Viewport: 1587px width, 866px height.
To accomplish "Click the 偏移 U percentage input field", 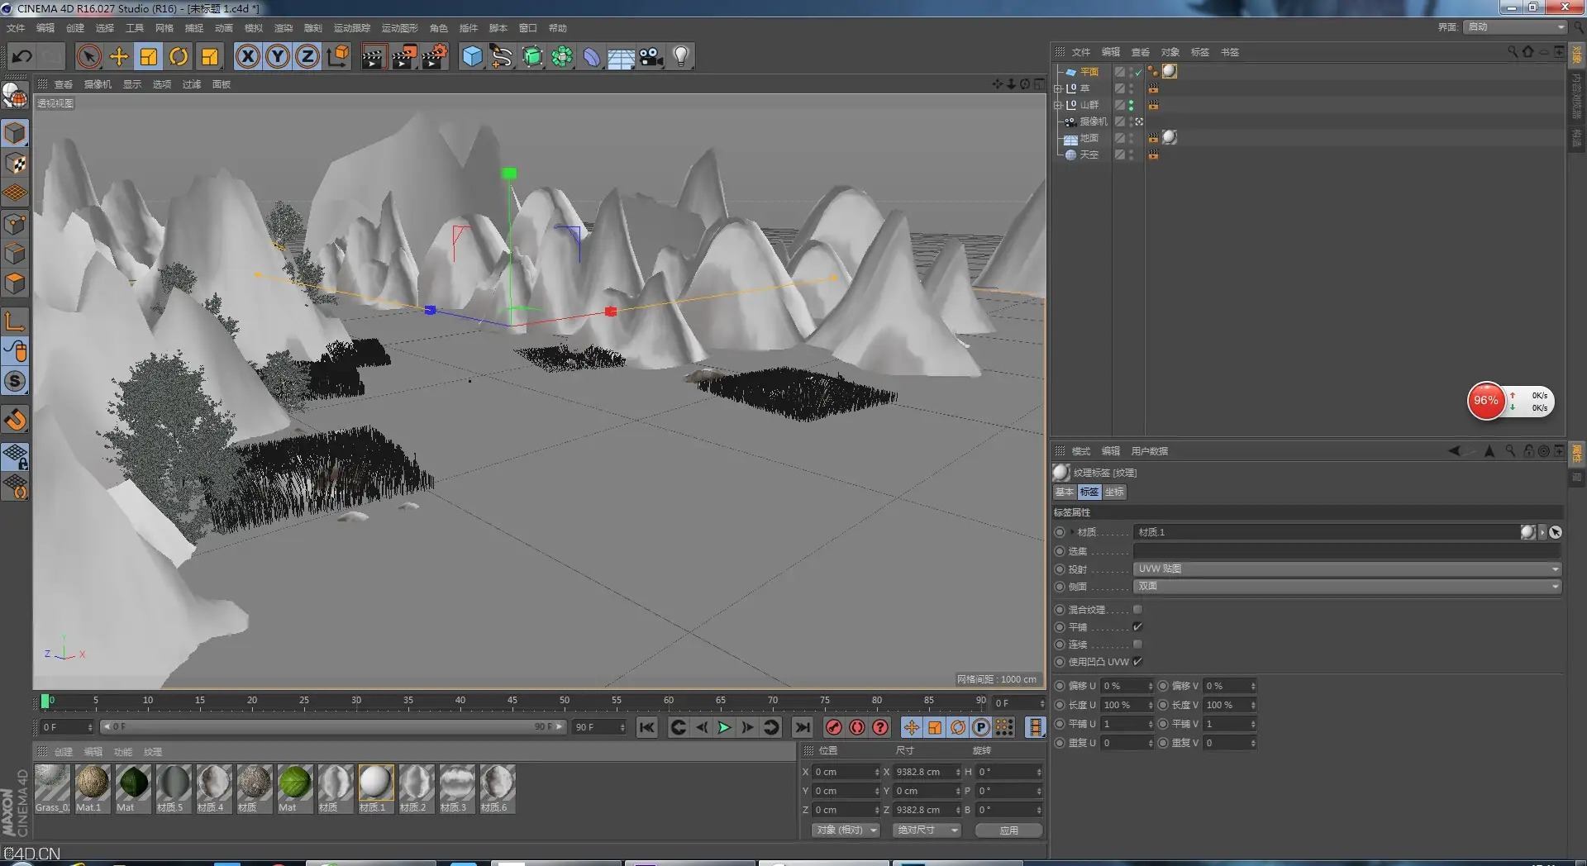I will pyautogui.click(x=1126, y=686).
